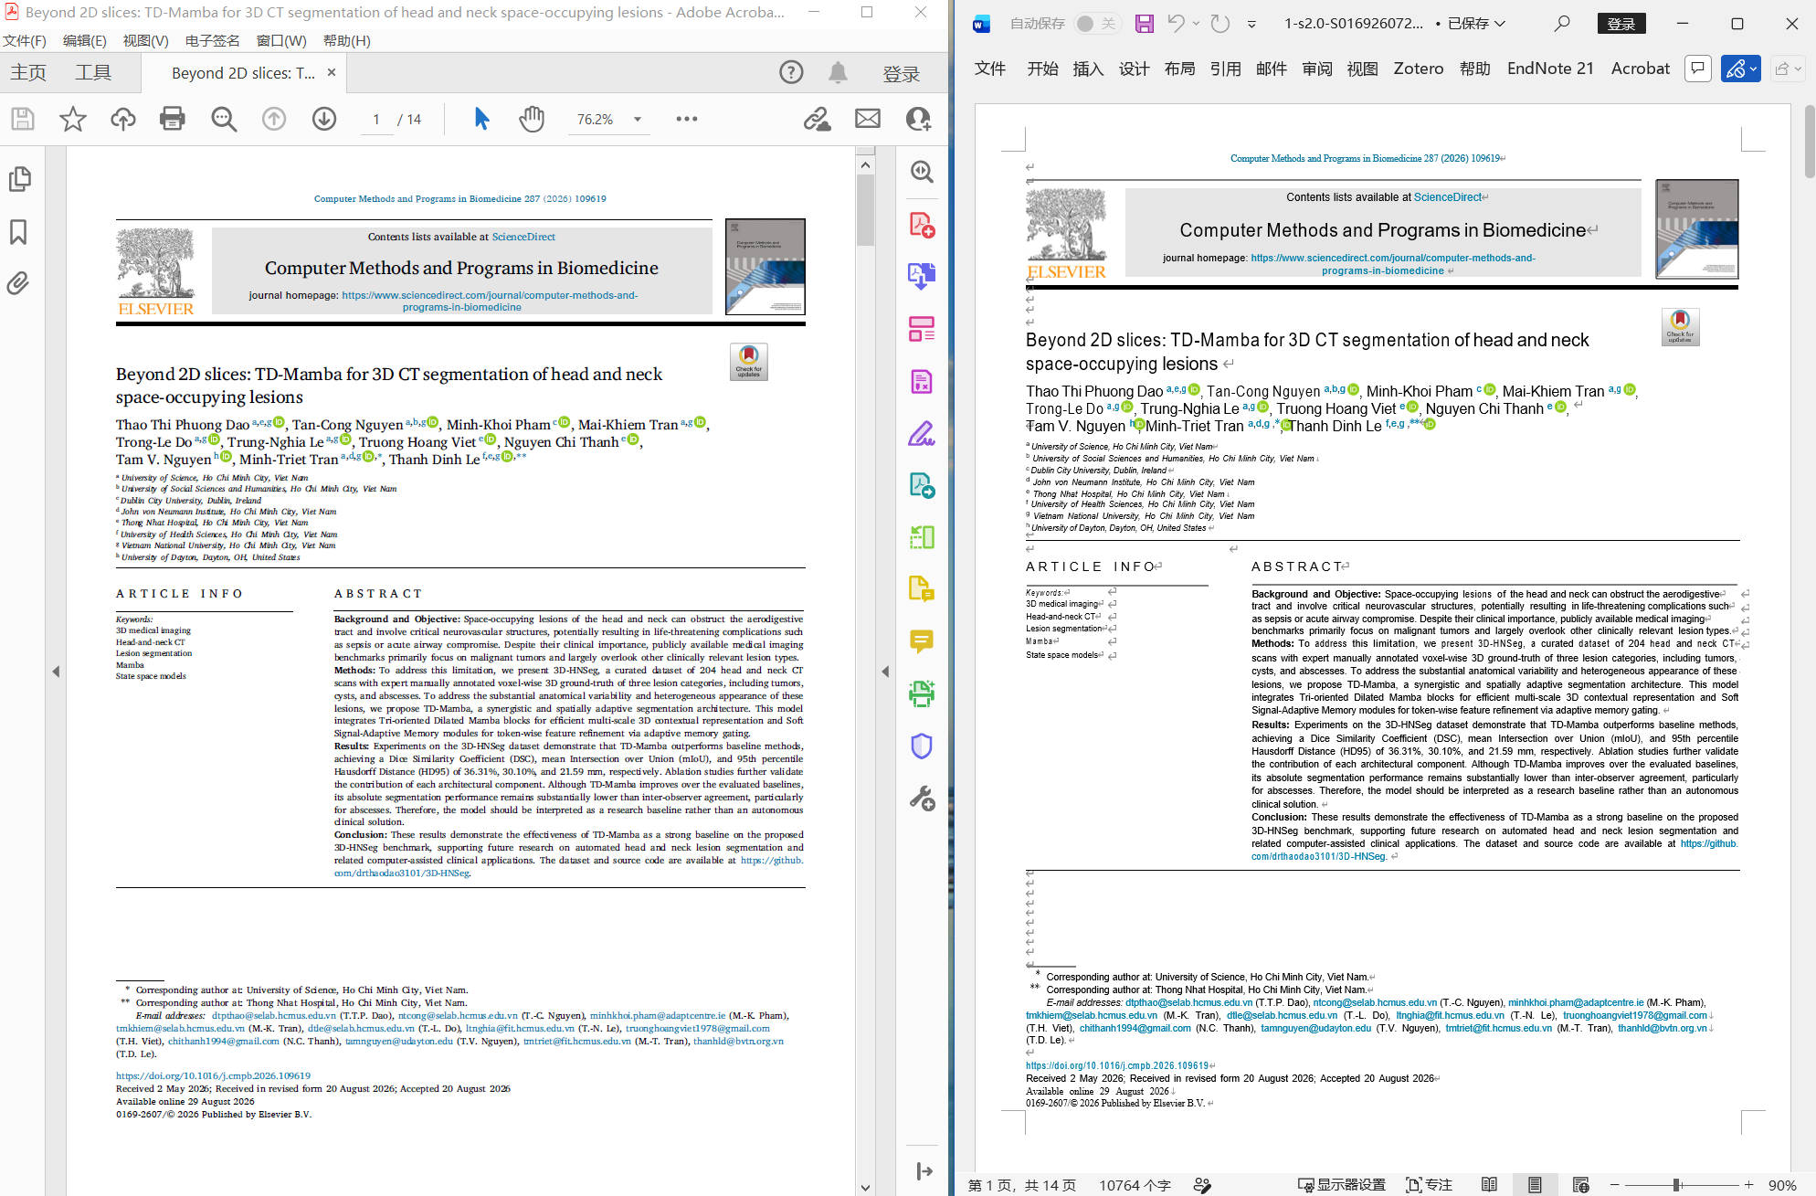Switch Word to Print Layout view
Image resolution: width=1816 pixels, height=1196 pixels.
point(1535,1185)
